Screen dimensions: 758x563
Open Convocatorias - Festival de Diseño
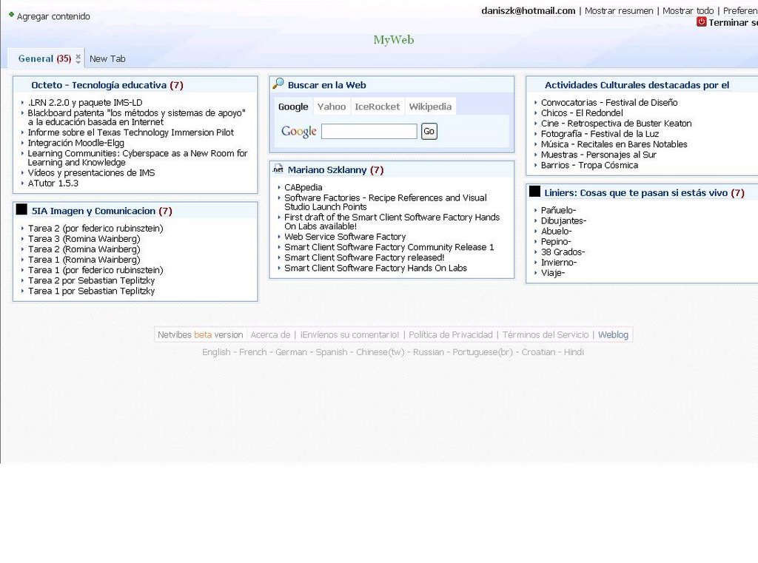click(609, 102)
